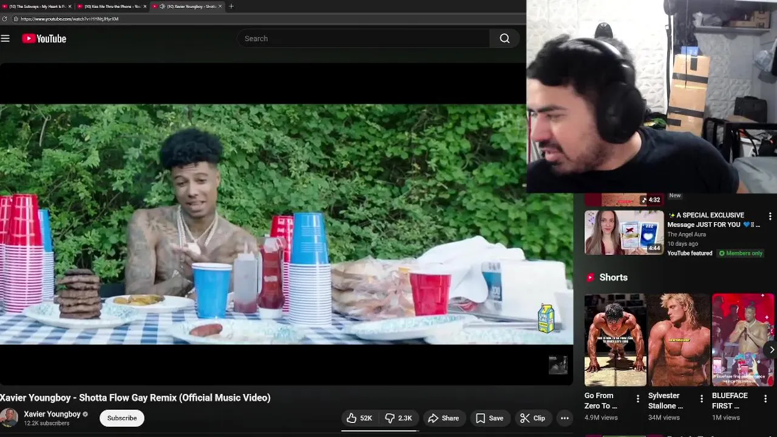Click 'Go From Zero To' short title
The height and width of the screenshot is (437, 777).
click(x=601, y=401)
